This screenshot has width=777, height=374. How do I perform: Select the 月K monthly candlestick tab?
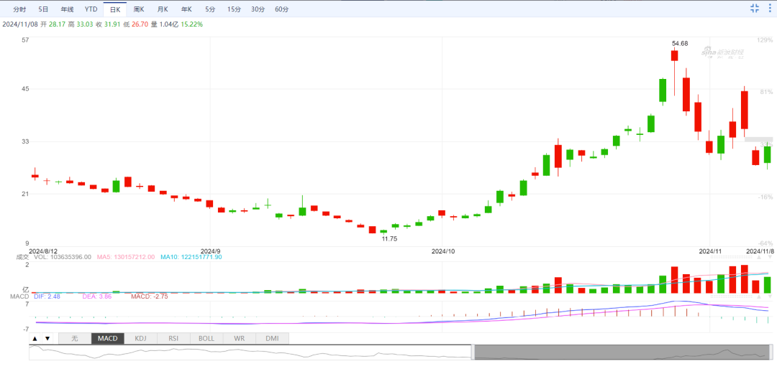tap(163, 9)
